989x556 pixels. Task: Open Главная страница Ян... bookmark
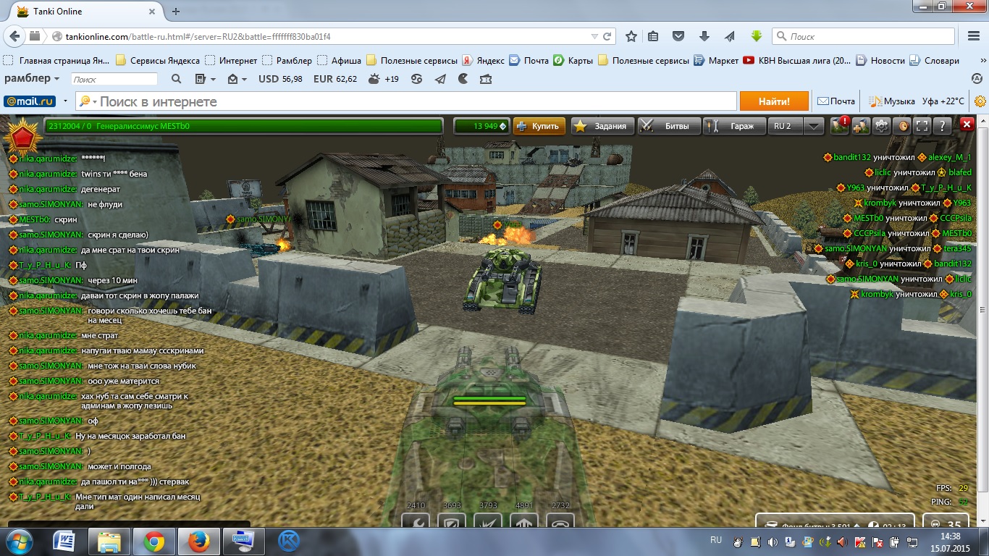[57, 61]
